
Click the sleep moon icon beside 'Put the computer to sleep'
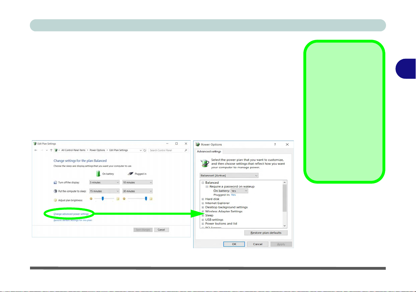(x=55, y=191)
